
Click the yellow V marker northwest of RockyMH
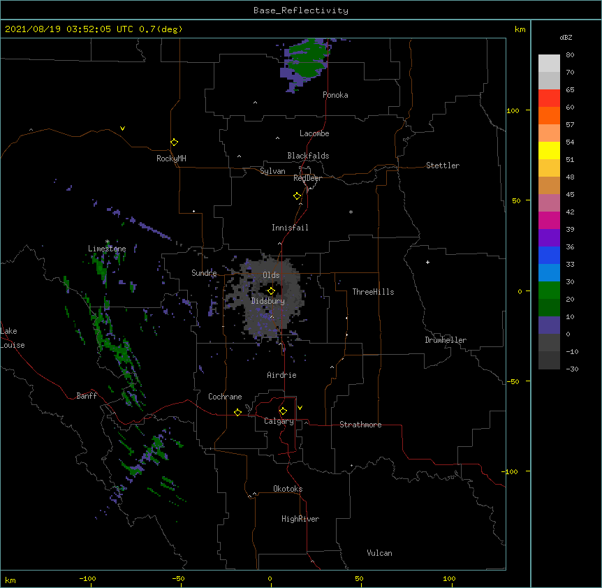(122, 128)
